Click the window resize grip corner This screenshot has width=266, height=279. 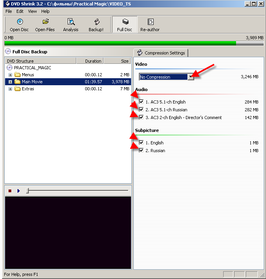click(x=262, y=275)
